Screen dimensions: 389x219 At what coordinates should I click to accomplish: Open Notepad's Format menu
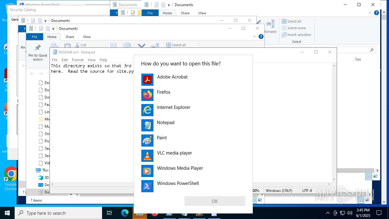(x=78, y=60)
